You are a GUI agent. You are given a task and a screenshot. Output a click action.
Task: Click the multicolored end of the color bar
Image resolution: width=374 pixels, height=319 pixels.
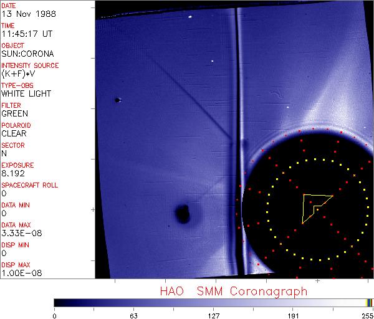coord(369,303)
